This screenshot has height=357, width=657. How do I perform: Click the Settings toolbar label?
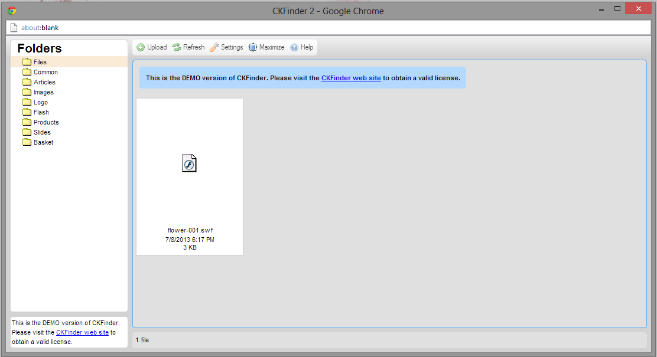[x=232, y=47]
